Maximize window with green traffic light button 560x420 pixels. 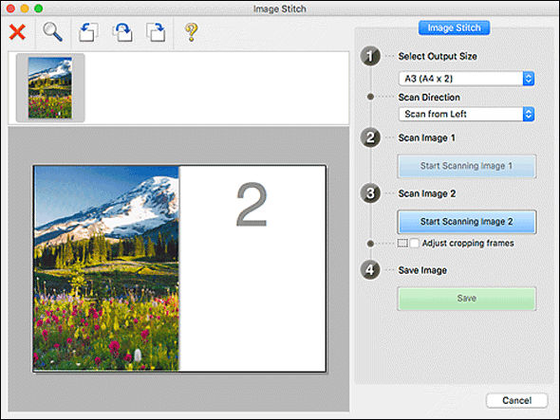click(x=39, y=9)
